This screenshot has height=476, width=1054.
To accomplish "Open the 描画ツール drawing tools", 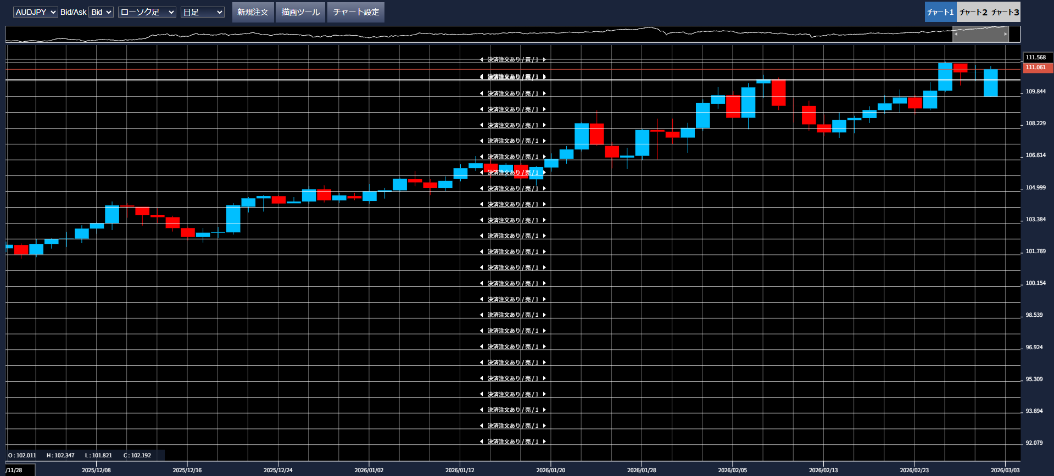I will pyautogui.click(x=300, y=12).
